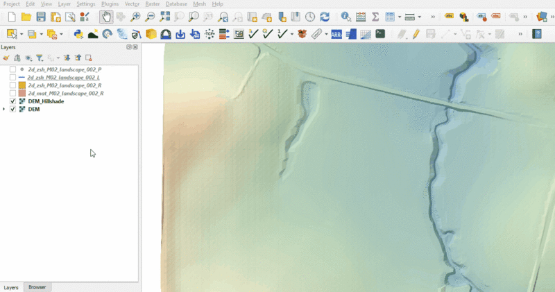Screen dimensions: 555x292
Task: Click the Filter Legend funnel icon
Action: (x=40, y=58)
